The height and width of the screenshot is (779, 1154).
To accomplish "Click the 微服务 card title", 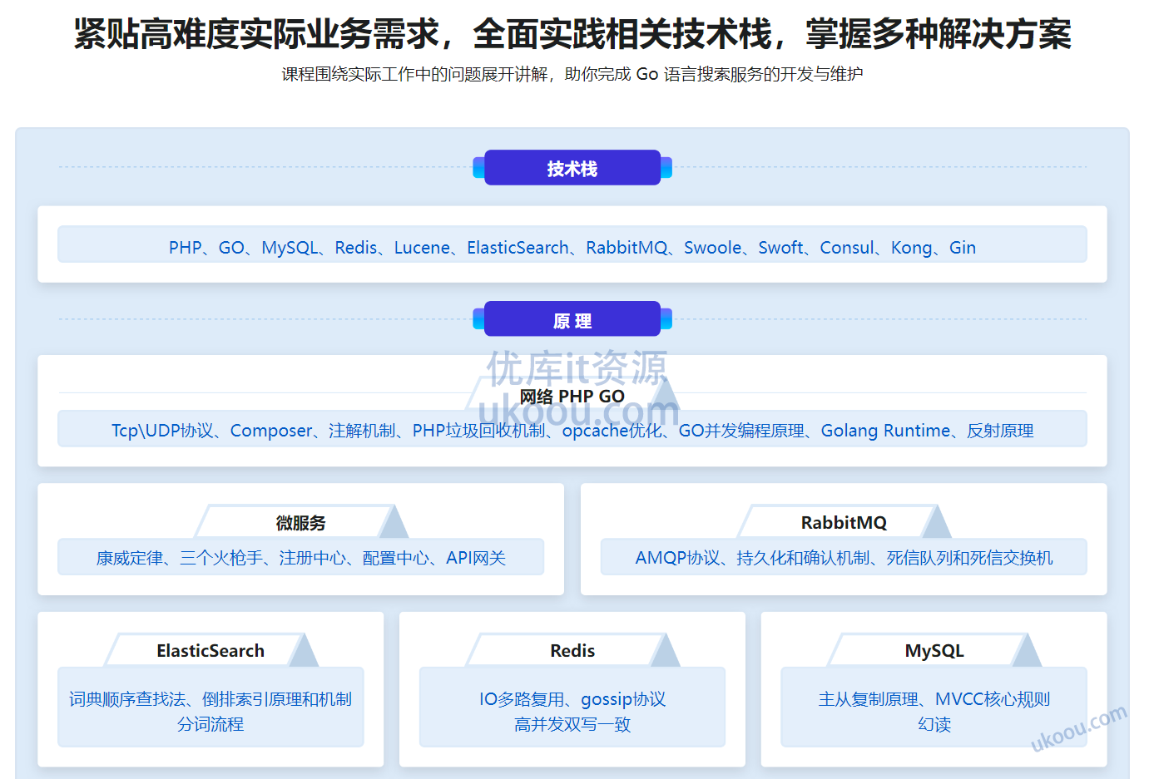I will coord(301,523).
